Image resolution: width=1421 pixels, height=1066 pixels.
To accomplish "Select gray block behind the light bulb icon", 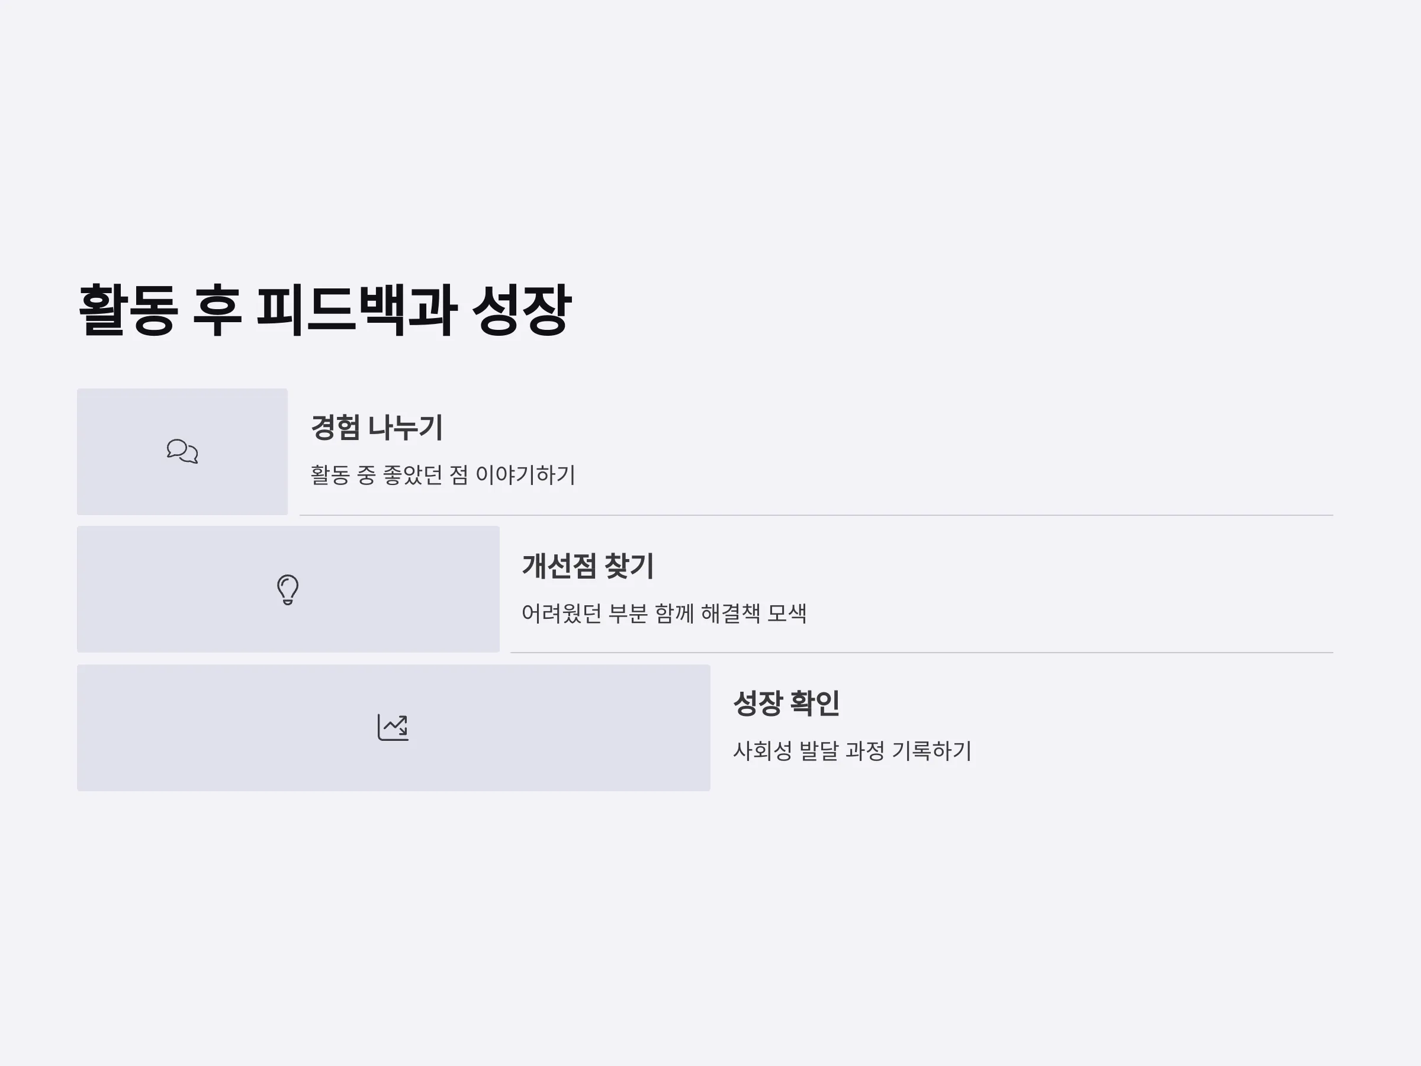I will [288, 589].
